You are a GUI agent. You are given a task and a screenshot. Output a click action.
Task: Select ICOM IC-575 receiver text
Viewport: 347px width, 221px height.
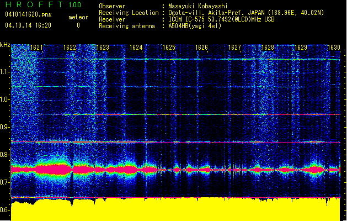pyautogui.click(x=221, y=19)
